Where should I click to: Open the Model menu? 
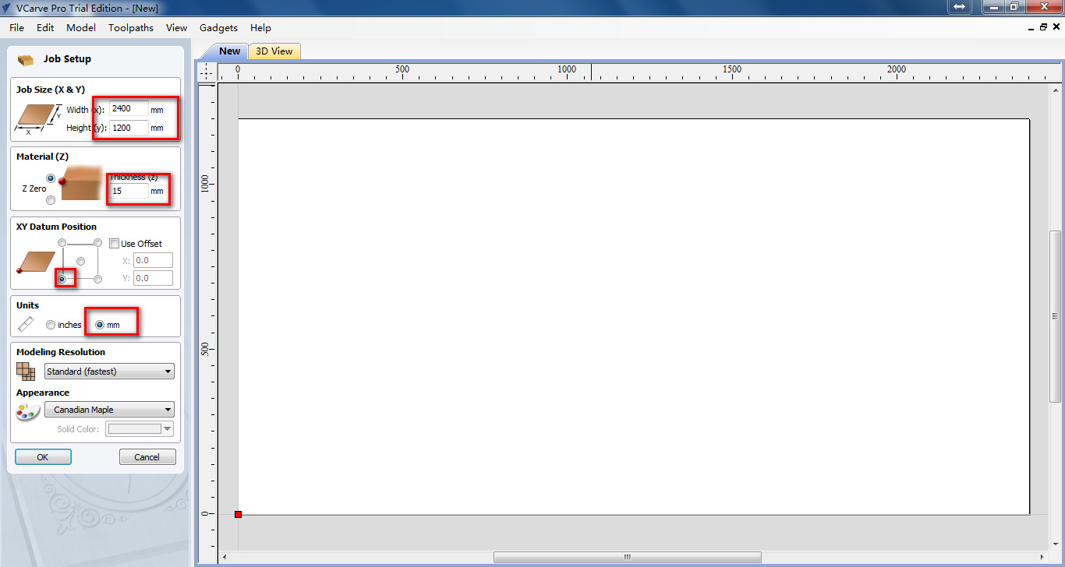(81, 27)
